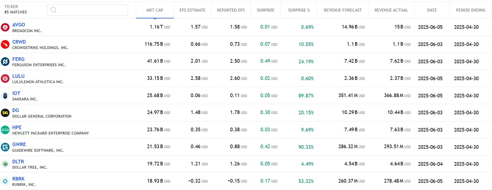Click CrowdStrike's 0.66 EPS estimate value
This screenshot has width=492, height=190.
tap(199, 44)
